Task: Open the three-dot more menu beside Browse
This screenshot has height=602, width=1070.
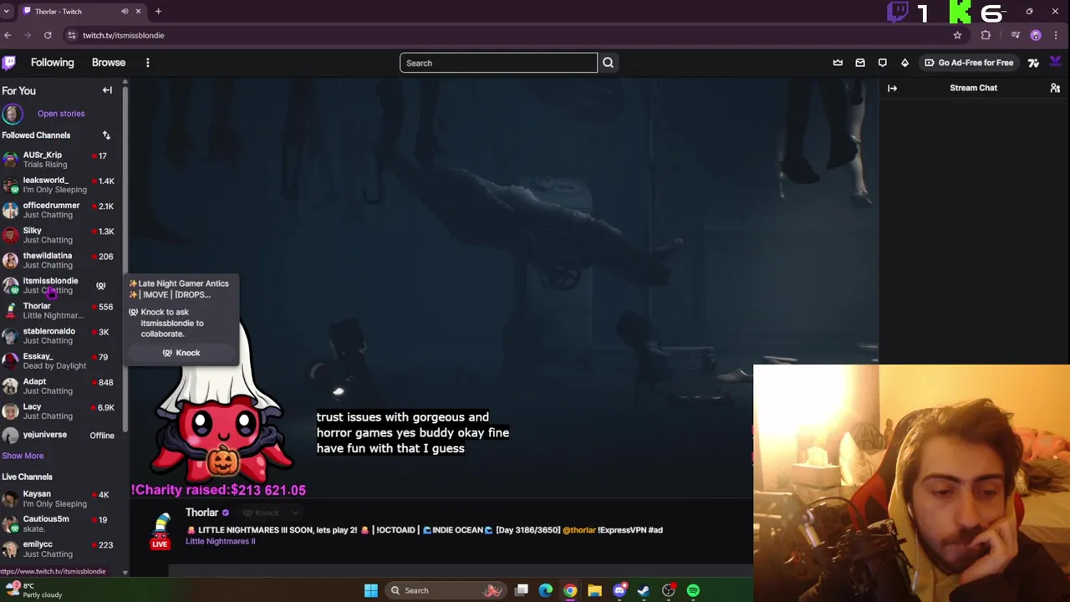Action: pos(147,63)
